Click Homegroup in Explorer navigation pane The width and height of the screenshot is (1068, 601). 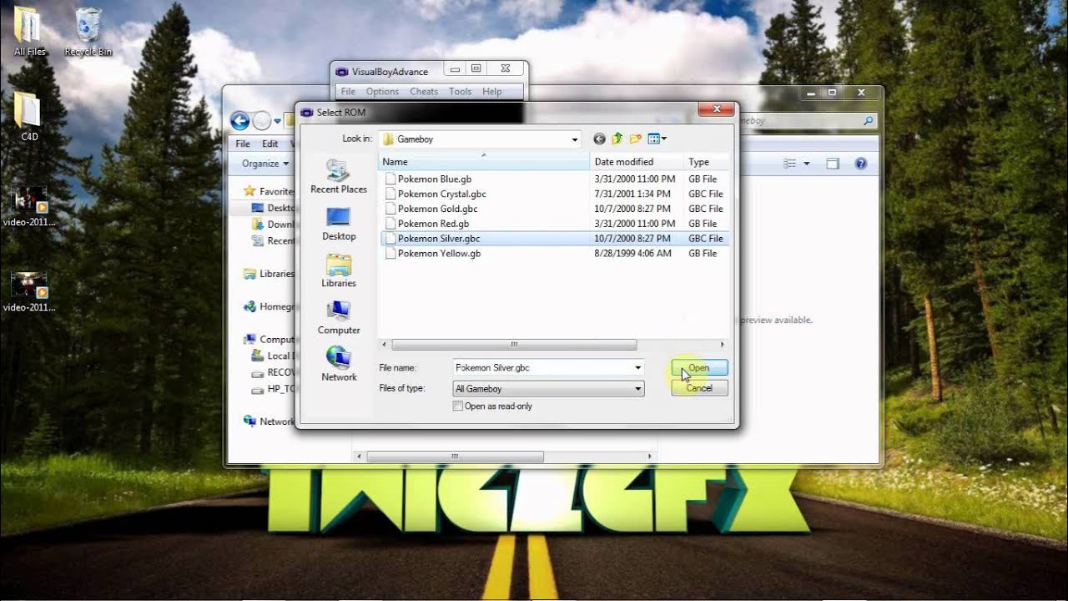[x=270, y=307]
